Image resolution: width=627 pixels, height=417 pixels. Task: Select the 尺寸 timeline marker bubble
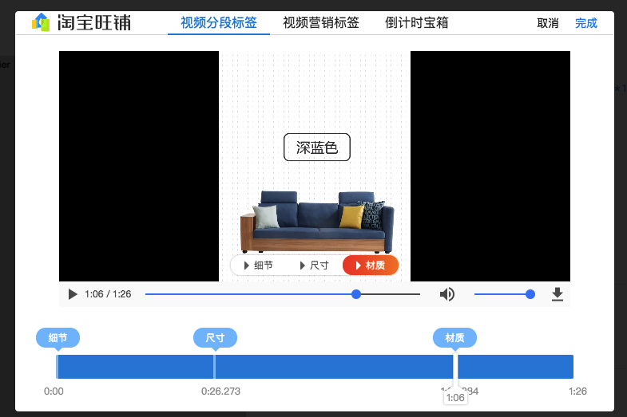pos(215,338)
